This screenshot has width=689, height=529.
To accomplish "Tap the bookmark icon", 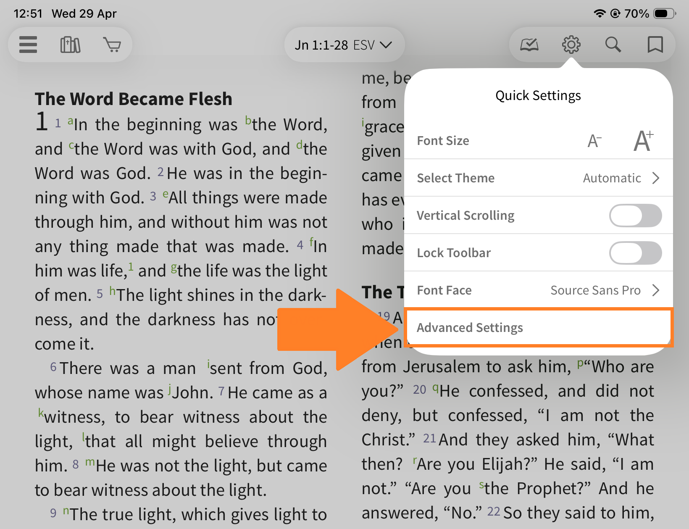I will 655,45.
